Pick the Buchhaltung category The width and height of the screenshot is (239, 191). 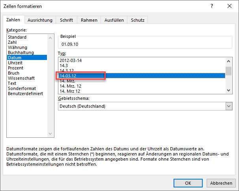pyautogui.click(x=27, y=52)
